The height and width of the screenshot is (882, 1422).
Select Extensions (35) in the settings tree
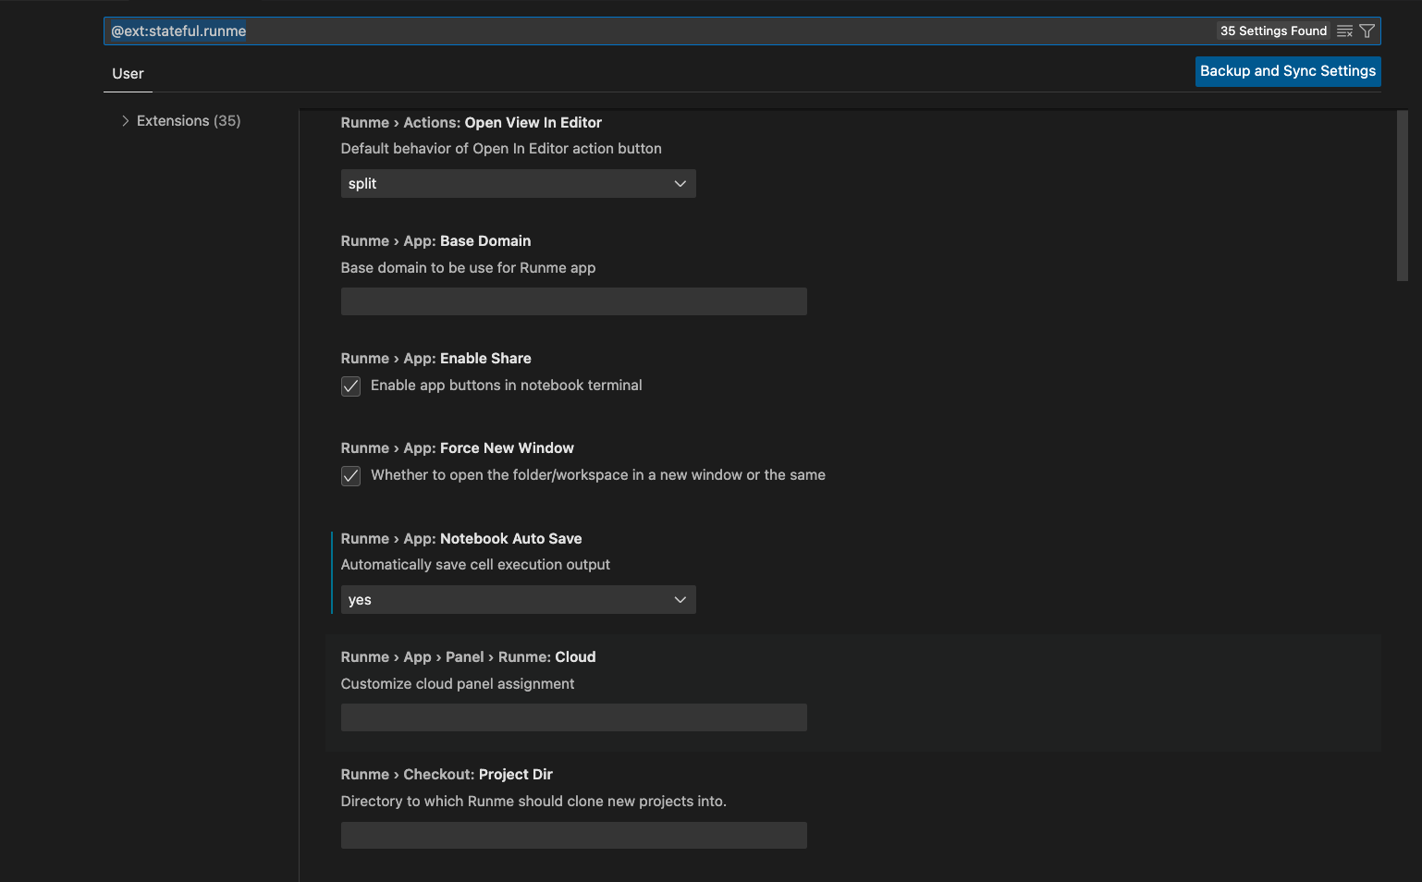(x=189, y=121)
